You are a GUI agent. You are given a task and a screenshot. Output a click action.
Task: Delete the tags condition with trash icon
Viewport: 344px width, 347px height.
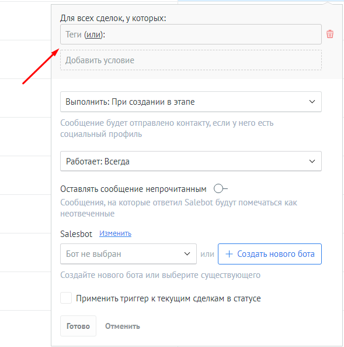point(330,34)
